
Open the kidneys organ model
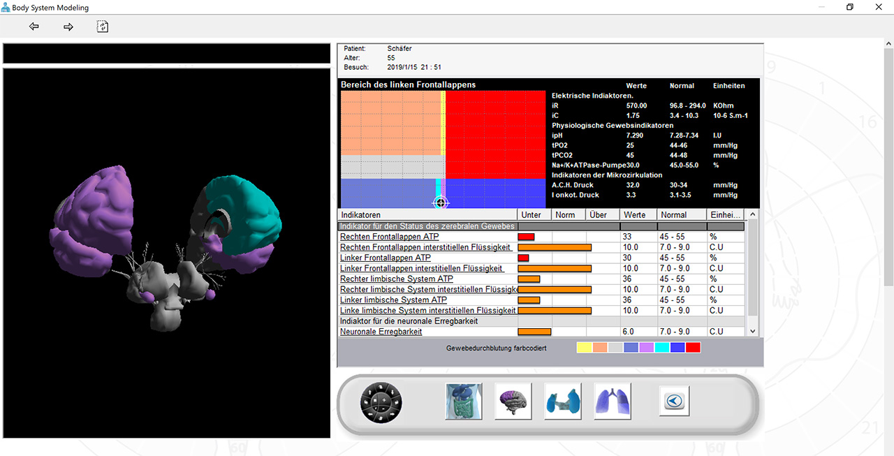coord(563,402)
